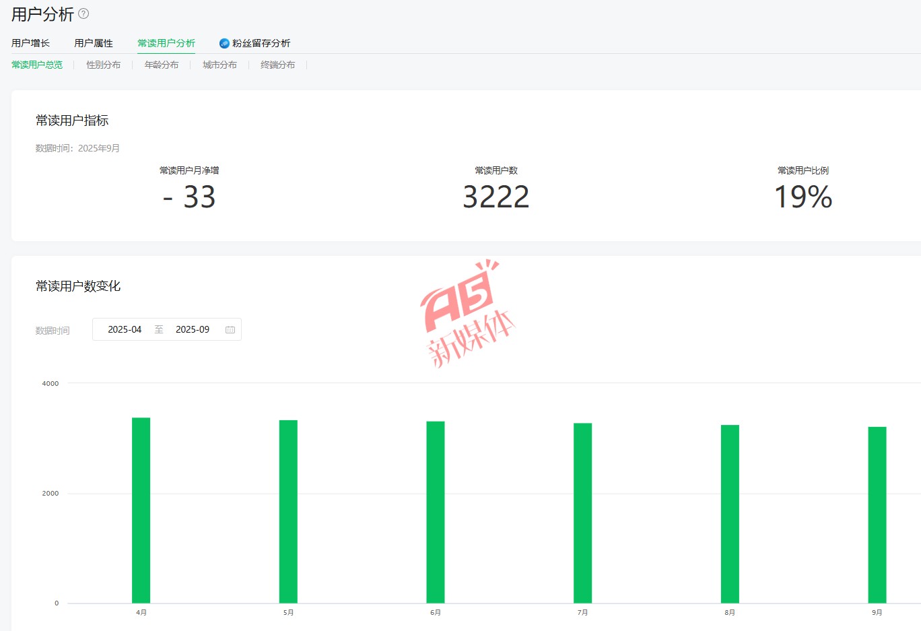Viewport: 921px width, 631px height.
Task: Open the 粉丝留存分析 tab
Action: point(261,43)
